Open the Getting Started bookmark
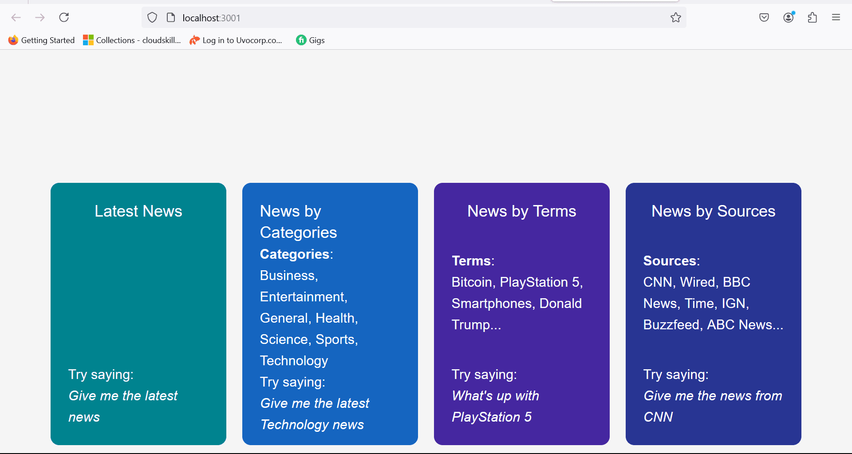The width and height of the screenshot is (852, 454). 41,40
